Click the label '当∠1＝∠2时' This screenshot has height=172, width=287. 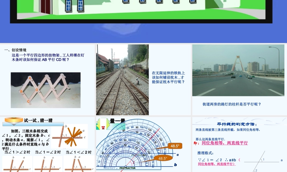[x=48, y=152]
